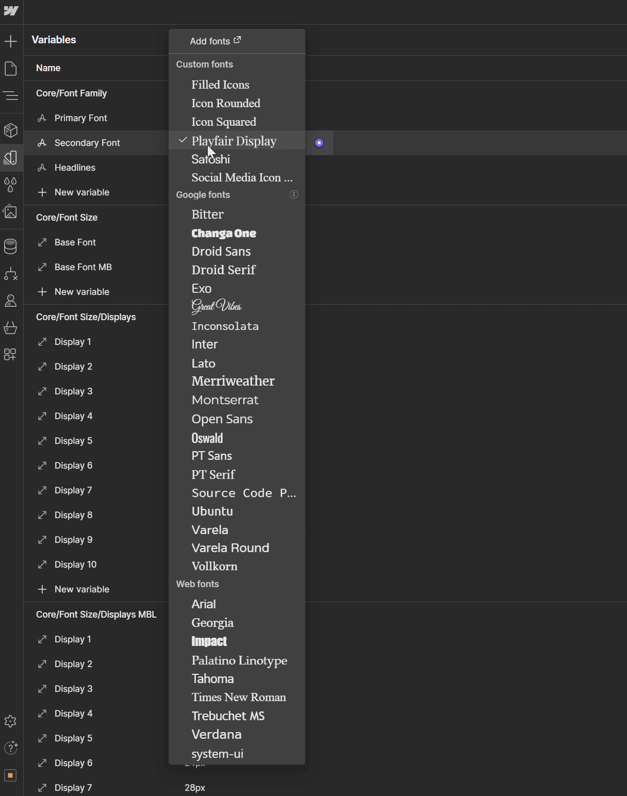The width and height of the screenshot is (627, 796).
Task: Click Primary Font variable type icon
Action: (42, 118)
